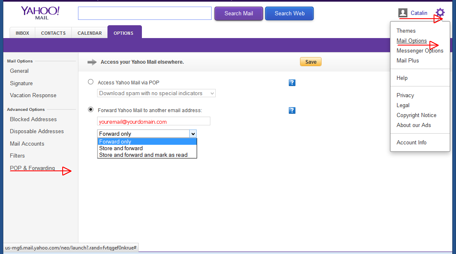Open Privacy menu entry
Viewport: 456px width, 254px height.
(405, 96)
